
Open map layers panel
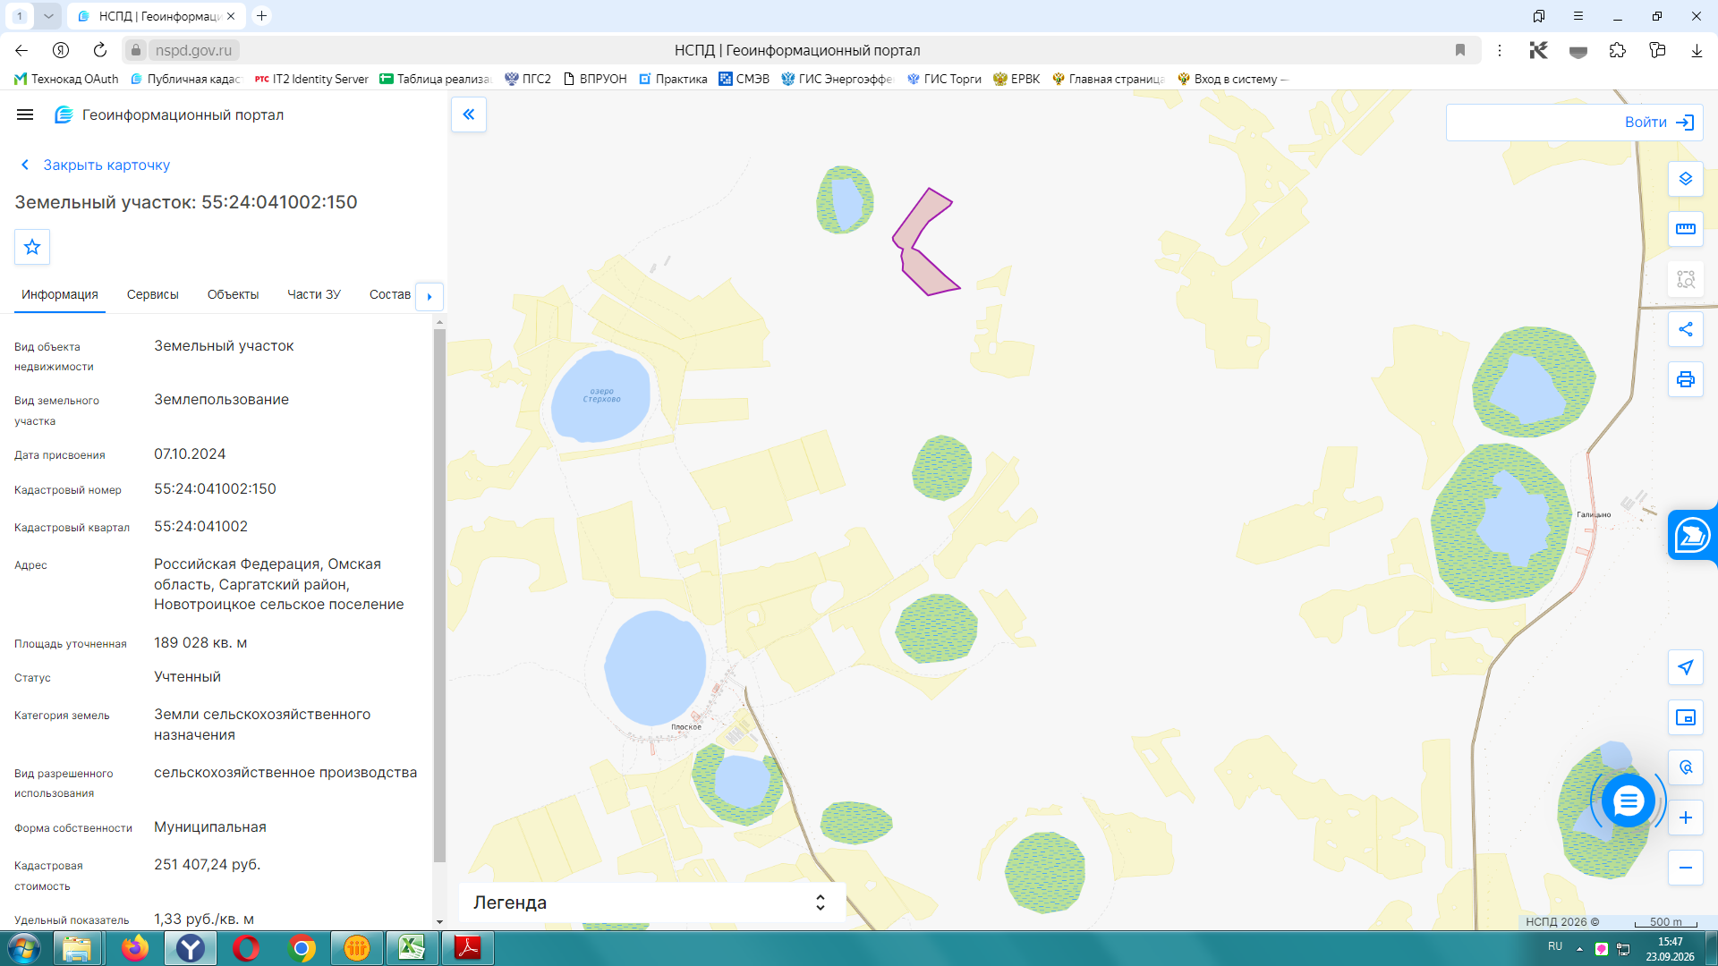pos(1686,179)
